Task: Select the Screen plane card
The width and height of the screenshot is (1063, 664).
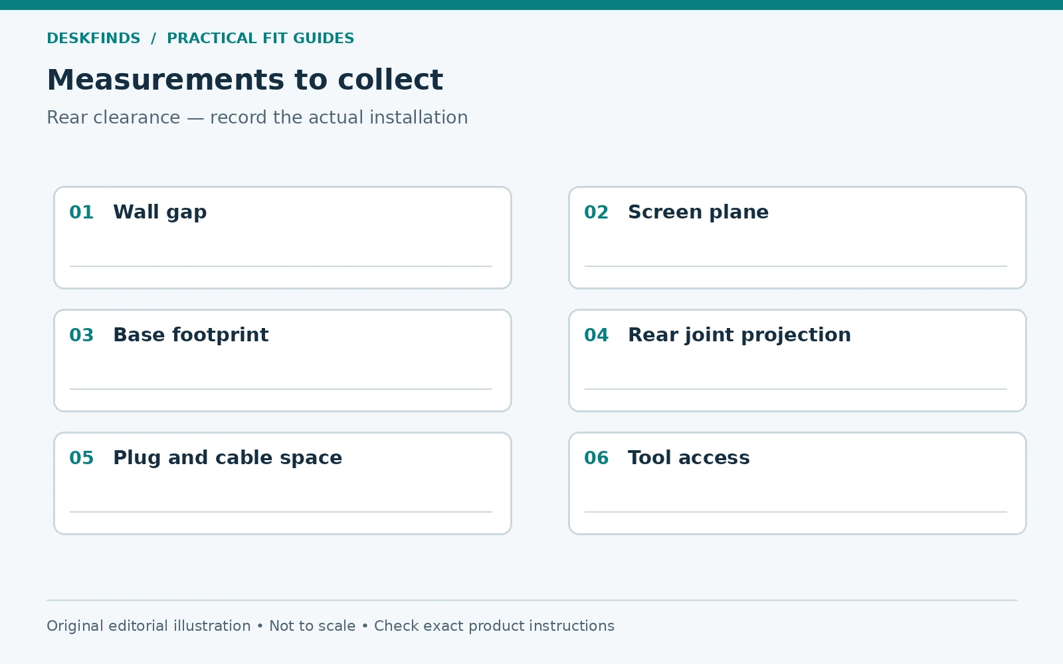Action: click(x=797, y=238)
